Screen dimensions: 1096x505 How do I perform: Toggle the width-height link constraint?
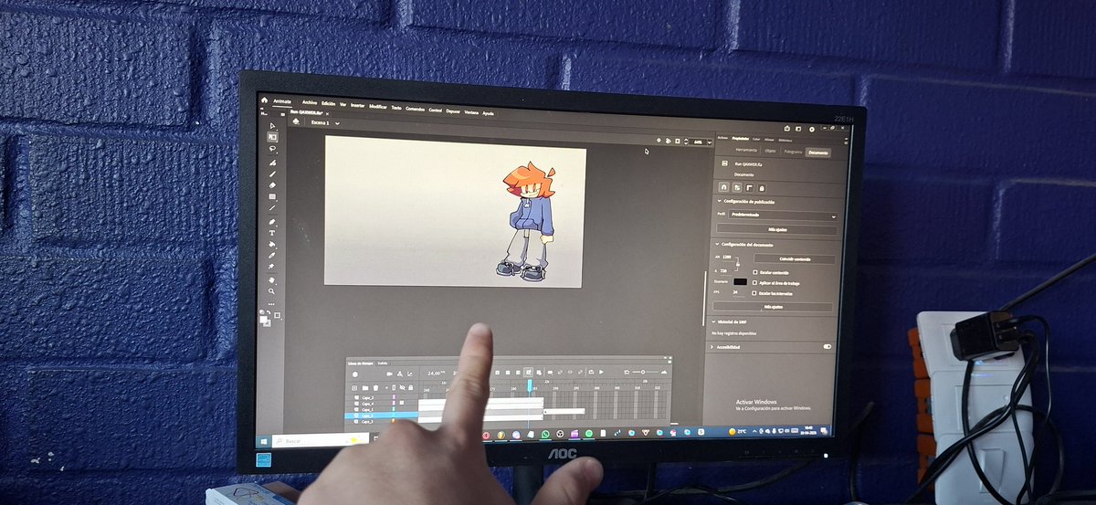tap(737, 264)
